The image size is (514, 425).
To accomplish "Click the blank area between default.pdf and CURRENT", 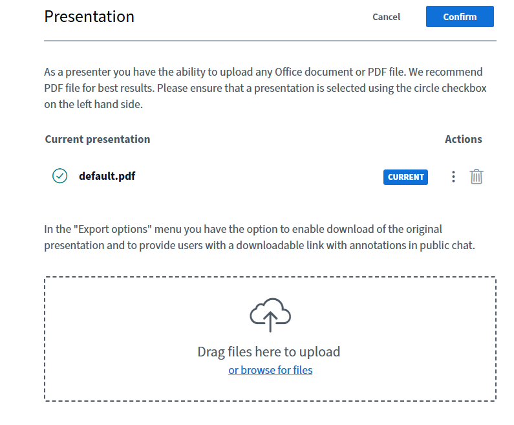I will point(259,177).
